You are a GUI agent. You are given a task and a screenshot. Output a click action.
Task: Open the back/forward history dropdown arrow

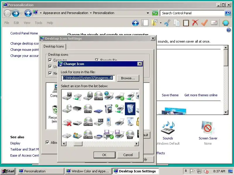[x=21, y=13]
